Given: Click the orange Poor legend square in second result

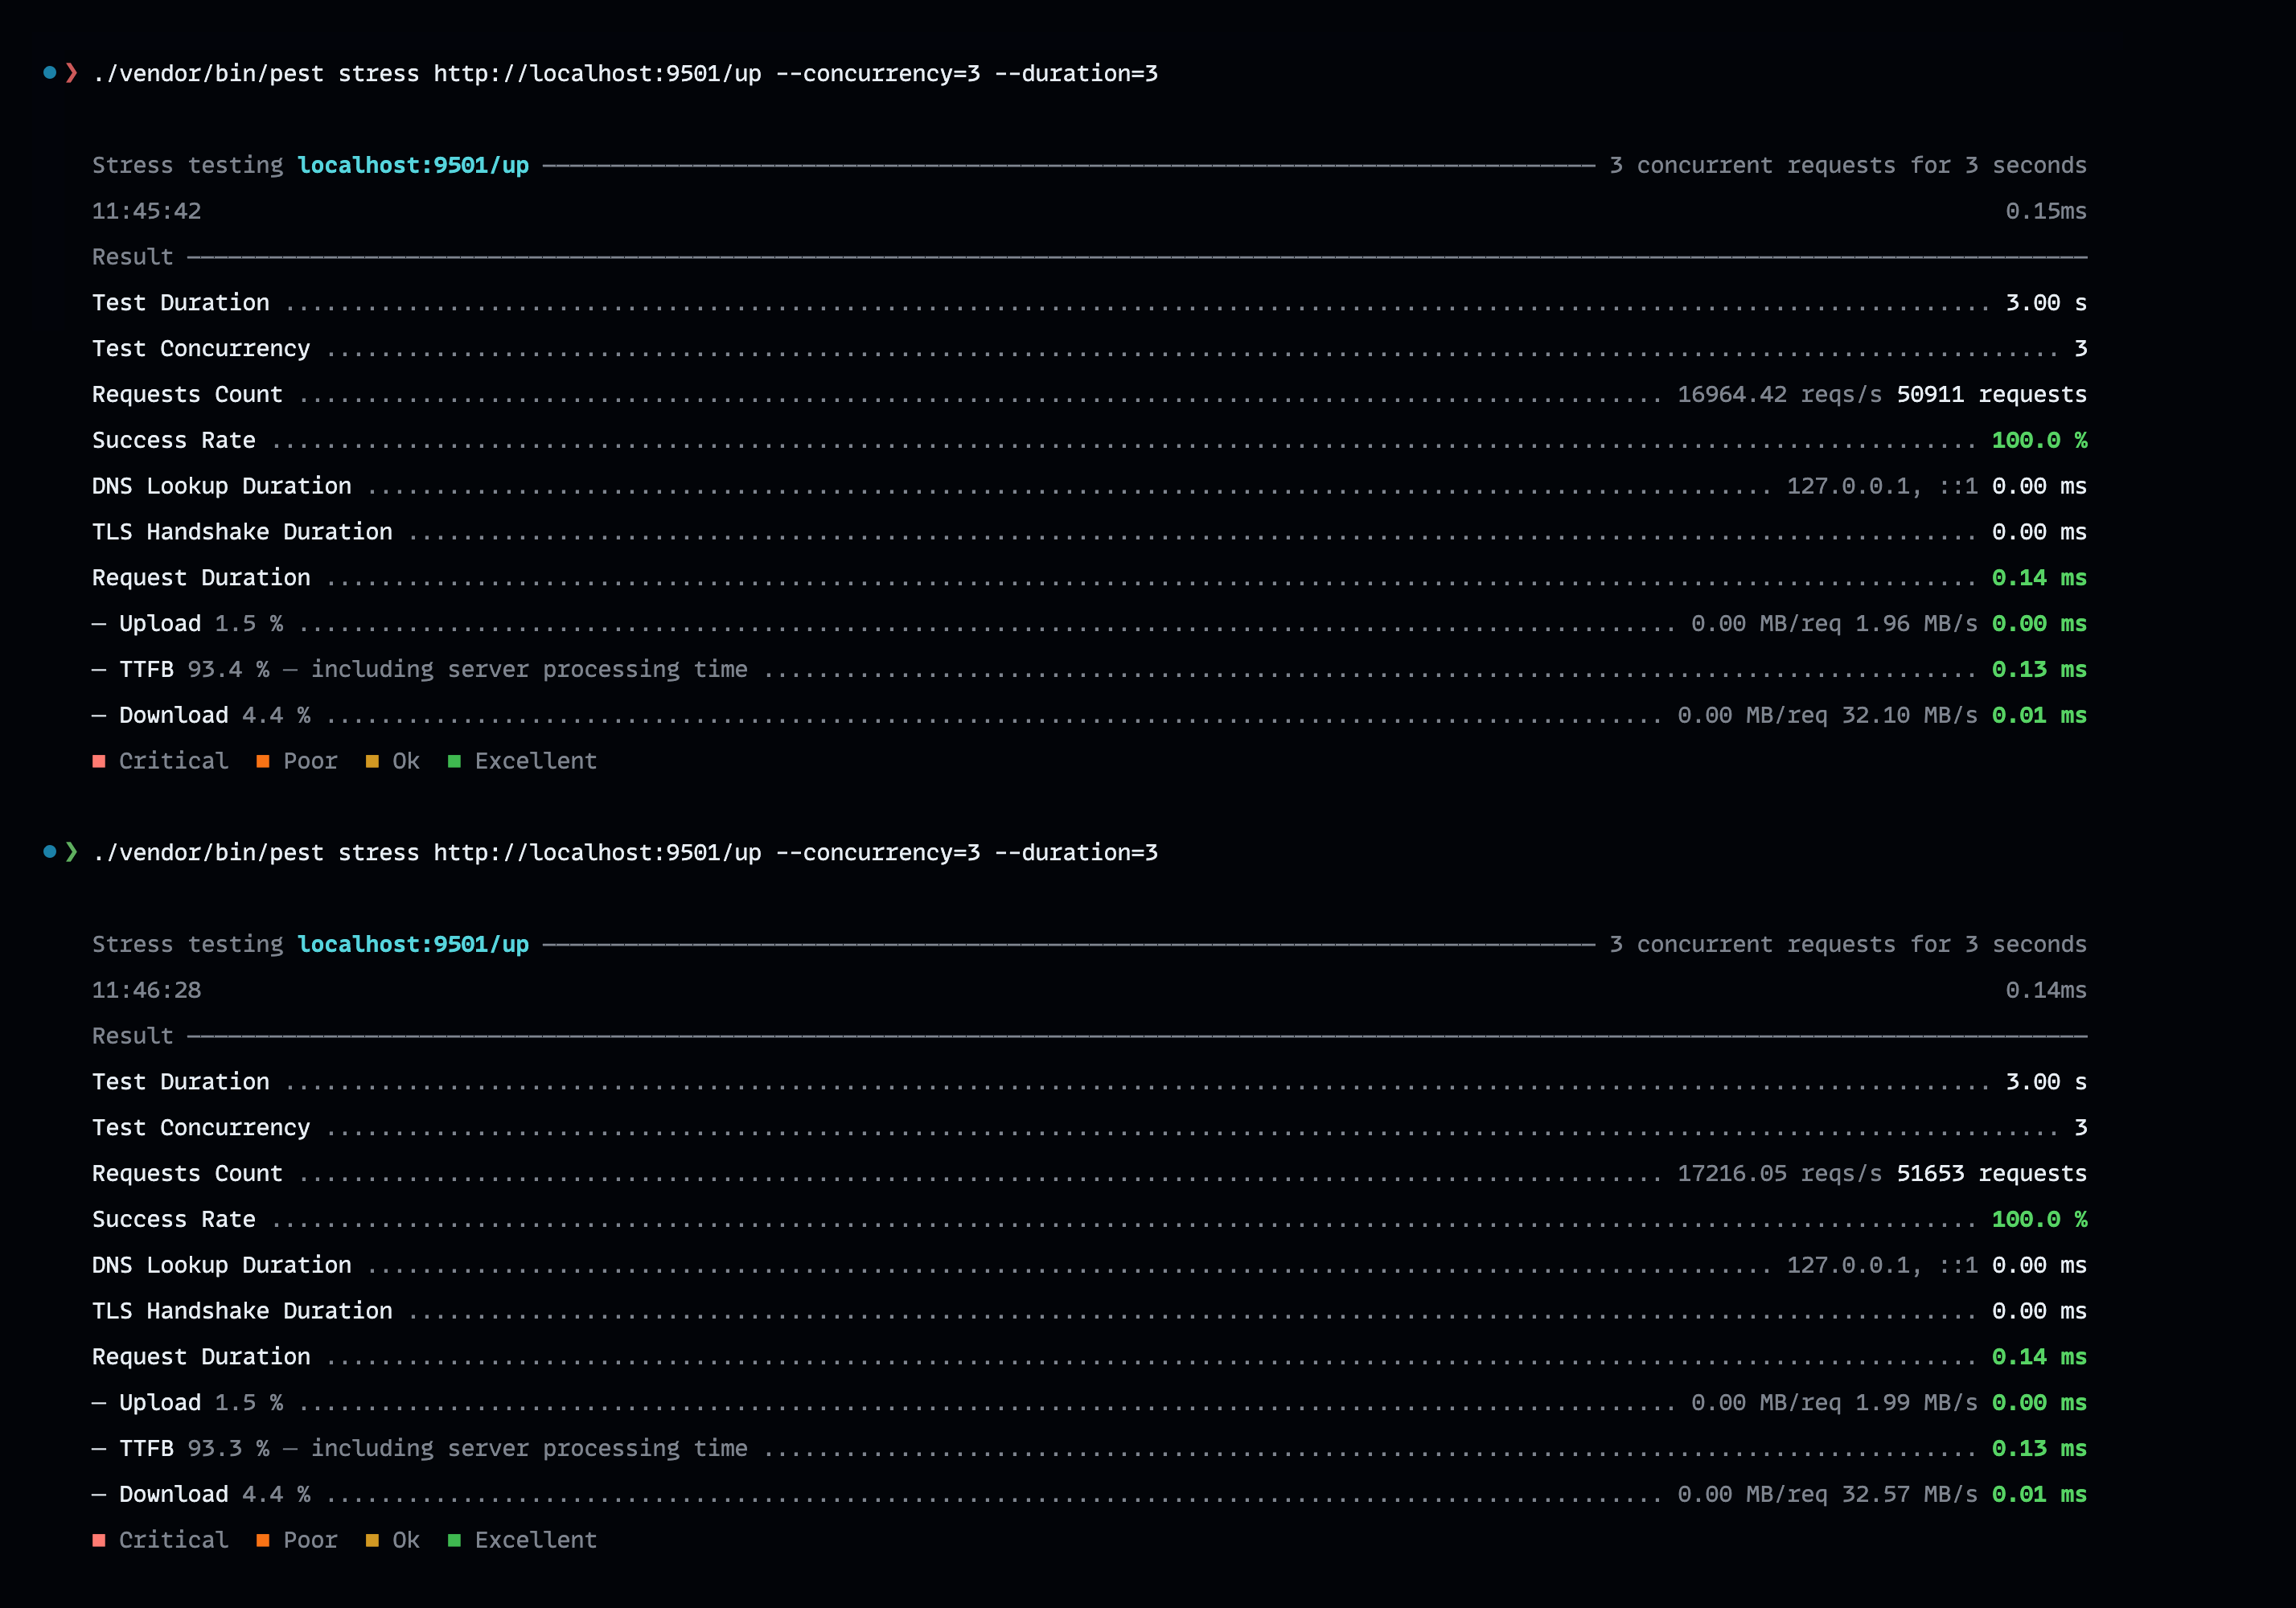Looking at the screenshot, I should coord(263,1541).
